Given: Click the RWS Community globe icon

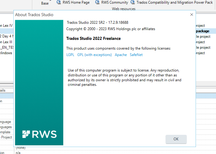Looking at the screenshot, I should pyautogui.click(x=97, y=2).
